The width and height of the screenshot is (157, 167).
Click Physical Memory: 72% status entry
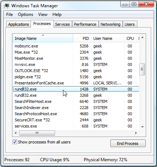106,160
